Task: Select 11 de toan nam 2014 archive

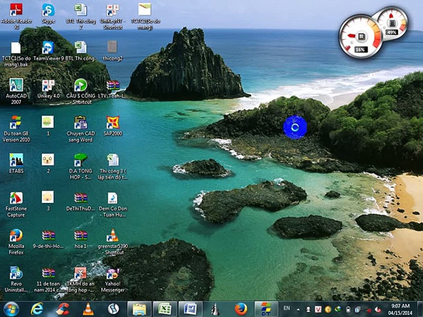Action: click(48, 273)
